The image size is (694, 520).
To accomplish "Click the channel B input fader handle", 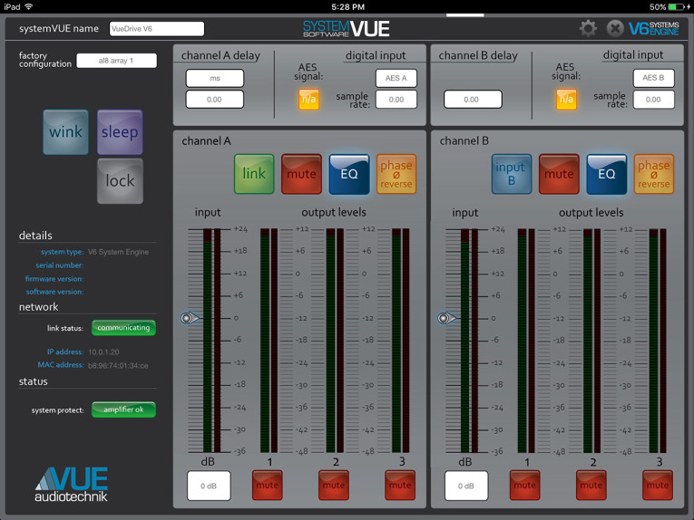I will point(446,318).
